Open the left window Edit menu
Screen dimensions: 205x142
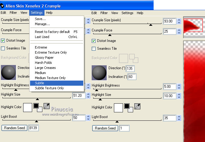[x=3, y=13]
